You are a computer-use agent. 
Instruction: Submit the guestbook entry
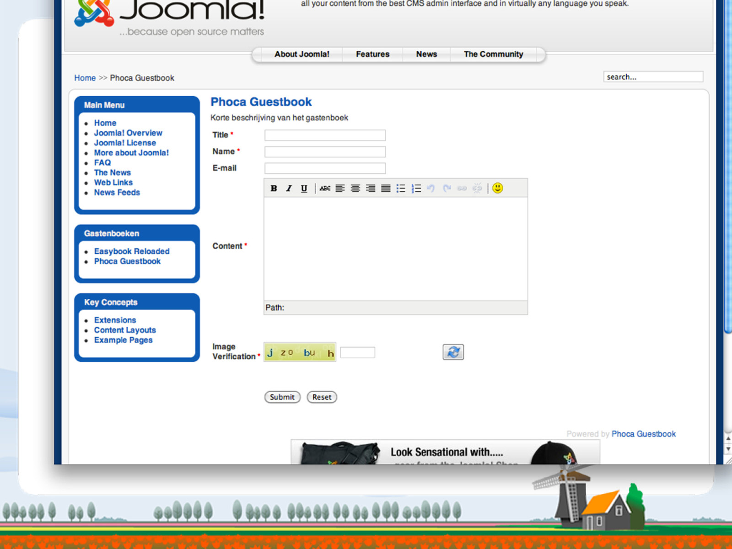click(x=282, y=397)
